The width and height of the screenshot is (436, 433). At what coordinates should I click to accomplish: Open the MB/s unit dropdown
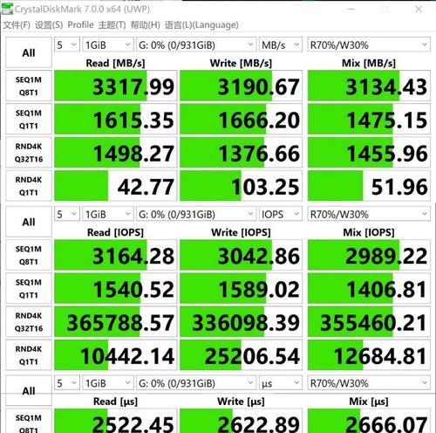pos(281,45)
